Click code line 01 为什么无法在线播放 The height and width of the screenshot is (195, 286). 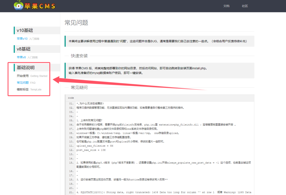[90, 104]
